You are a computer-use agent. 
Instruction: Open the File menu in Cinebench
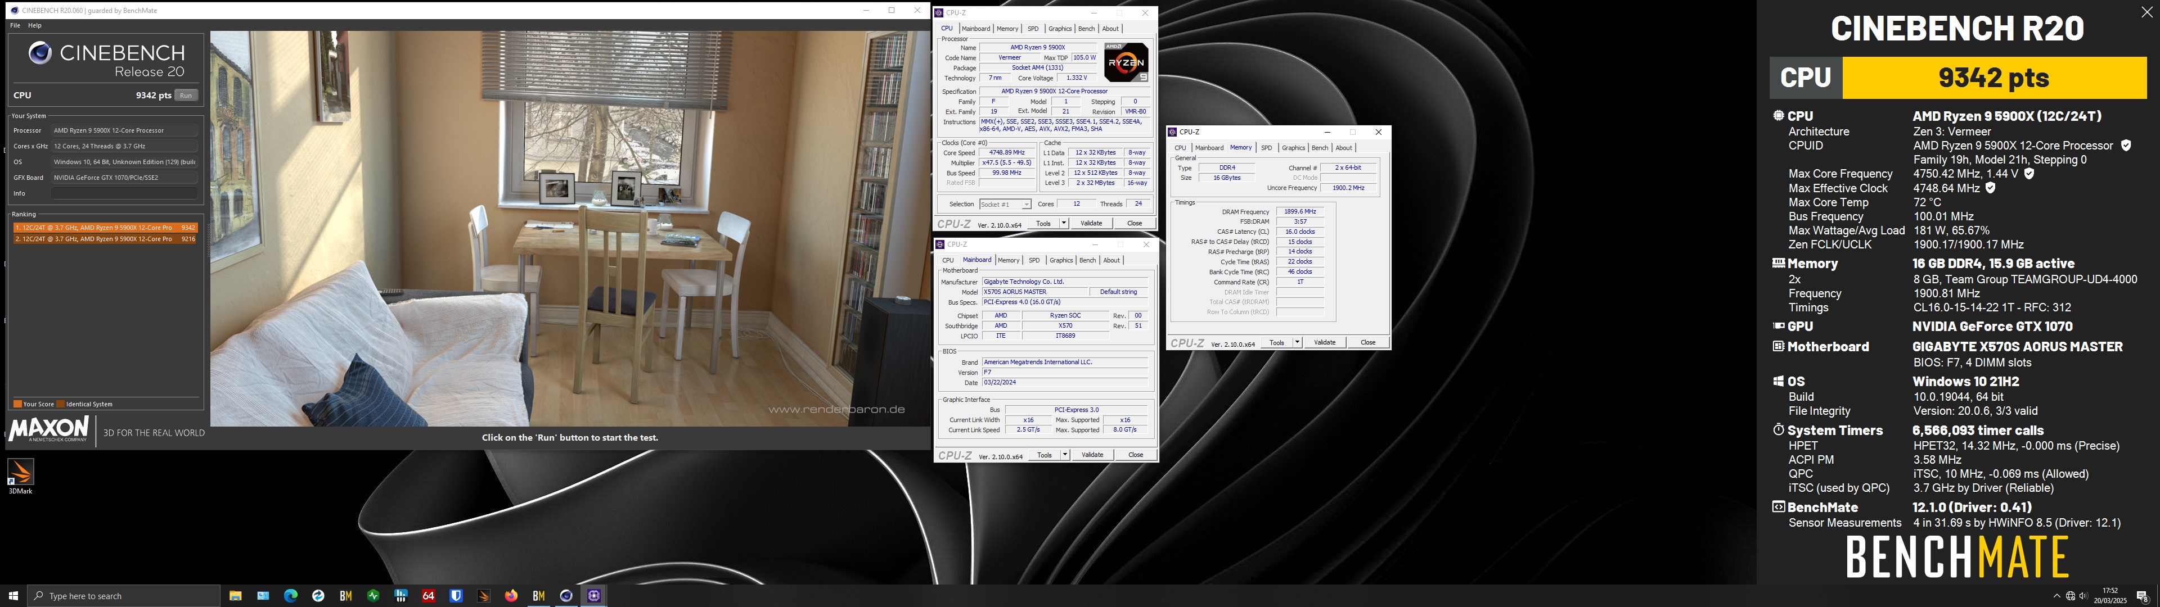(15, 26)
